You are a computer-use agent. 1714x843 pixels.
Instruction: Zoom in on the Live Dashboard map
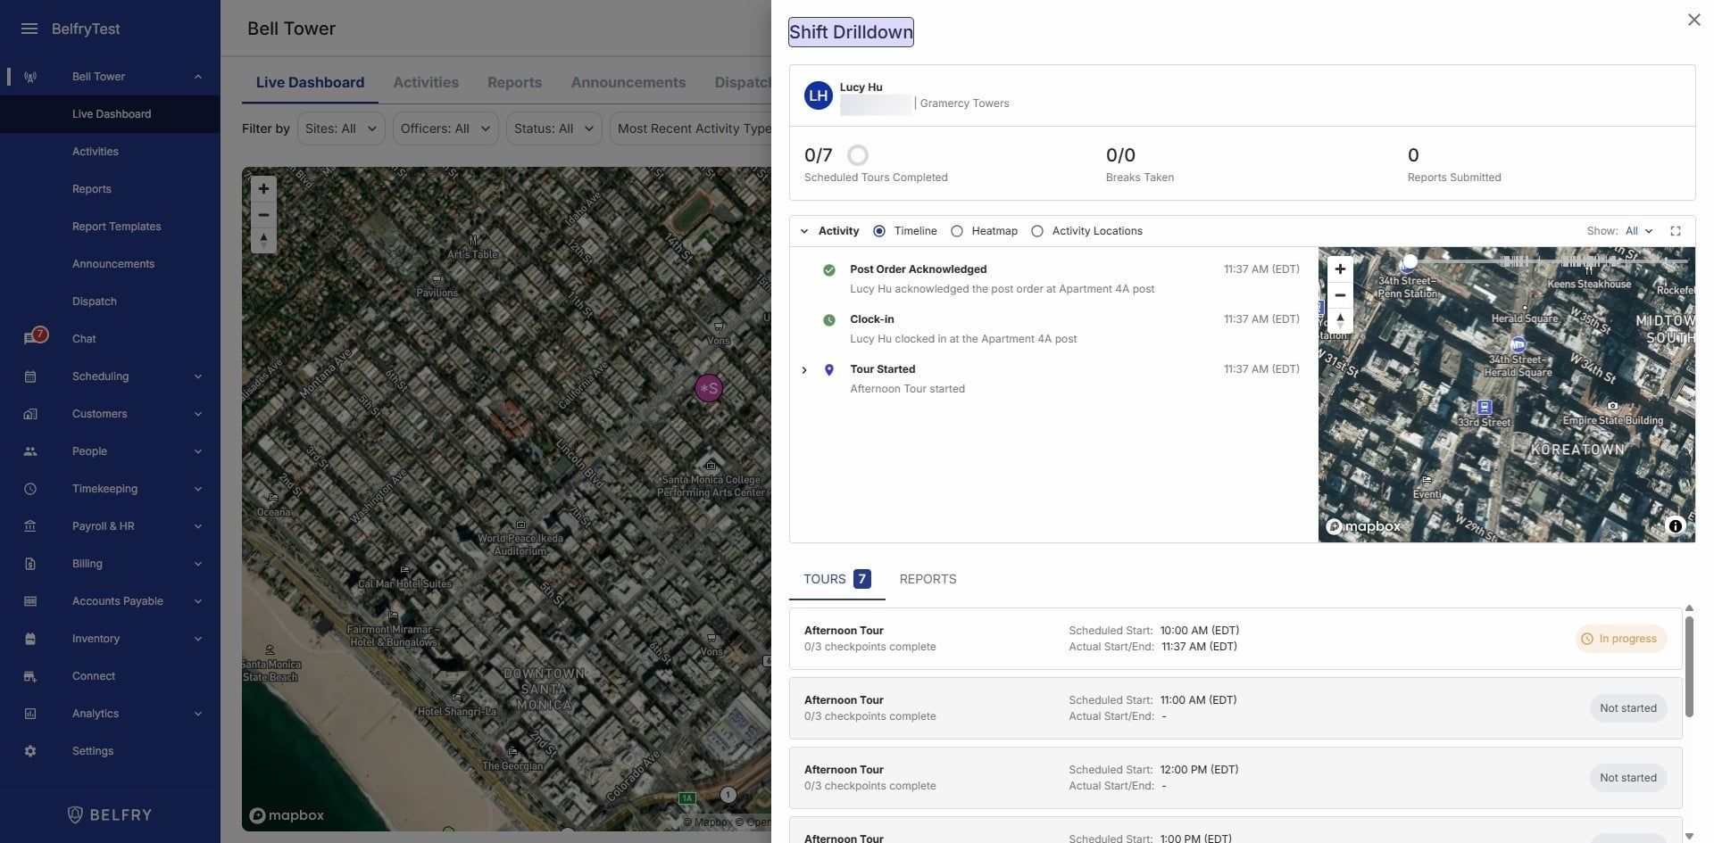(263, 188)
